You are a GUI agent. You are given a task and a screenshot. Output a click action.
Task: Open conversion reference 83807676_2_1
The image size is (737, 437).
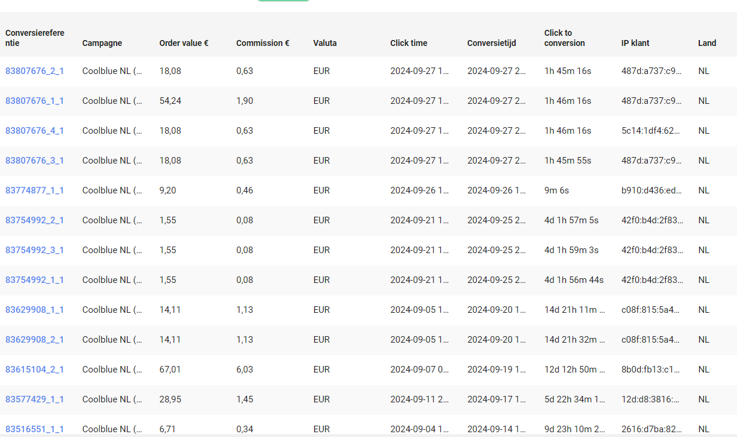pos(35,71)
